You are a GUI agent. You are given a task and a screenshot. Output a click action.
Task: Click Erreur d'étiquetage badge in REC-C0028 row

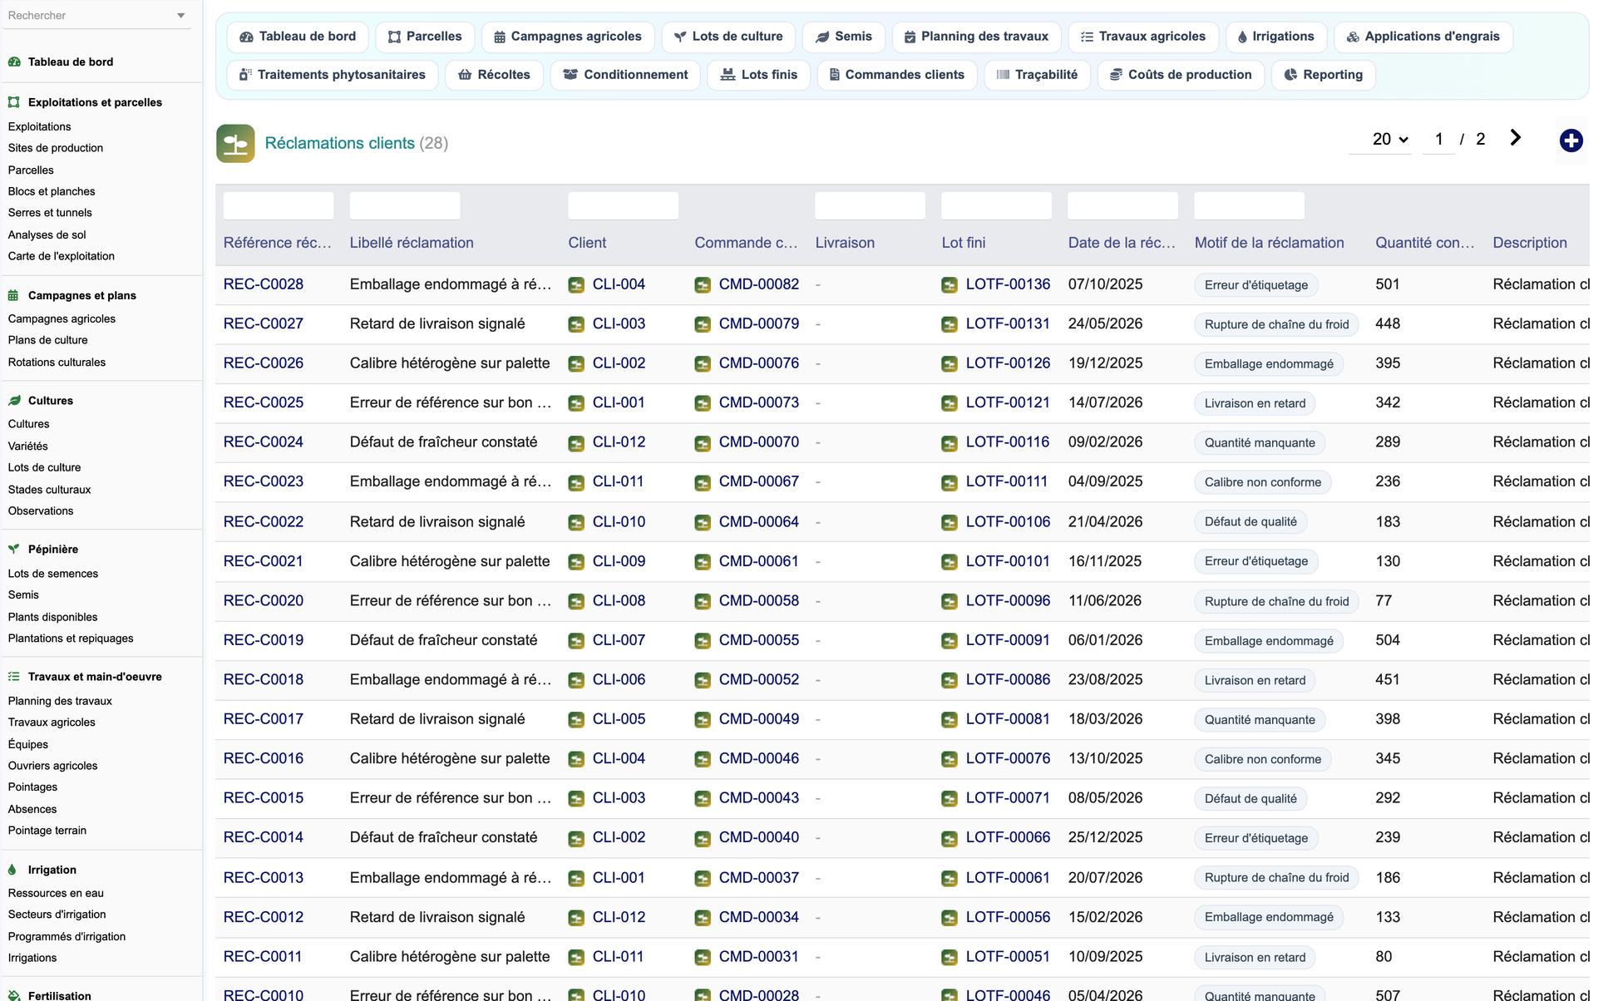pyautogui.click(x=1255, y=285)
